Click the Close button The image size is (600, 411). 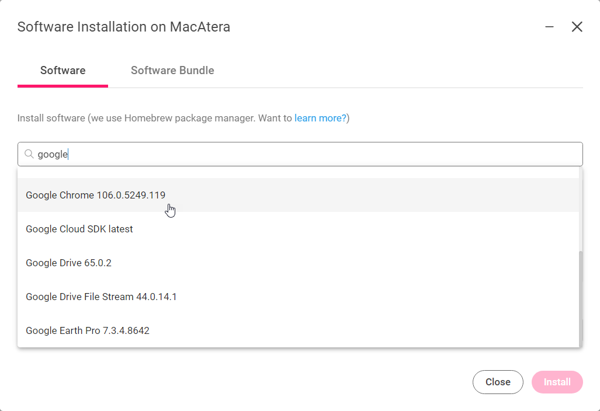(x=498, y=382)
